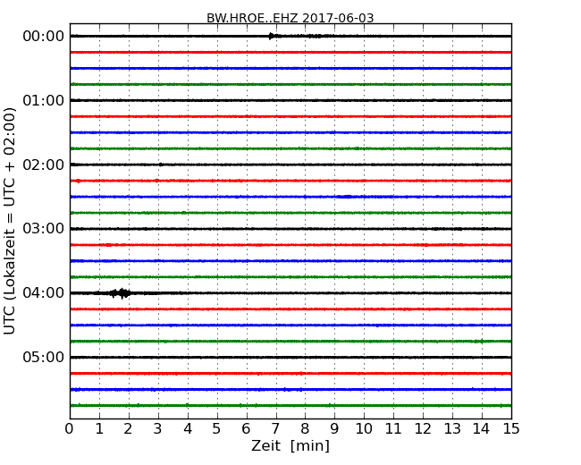This screenshot has width=581, height=465.
Task: Select the 14 minute tick label
Action: (x=481, y=428)
